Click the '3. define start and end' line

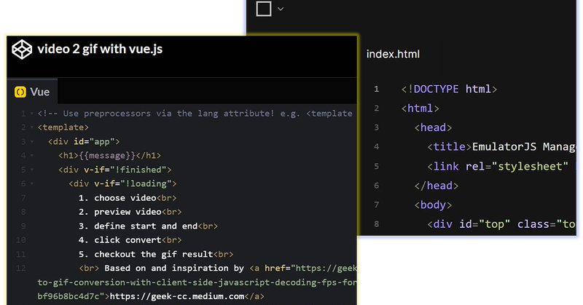point(149,226)
